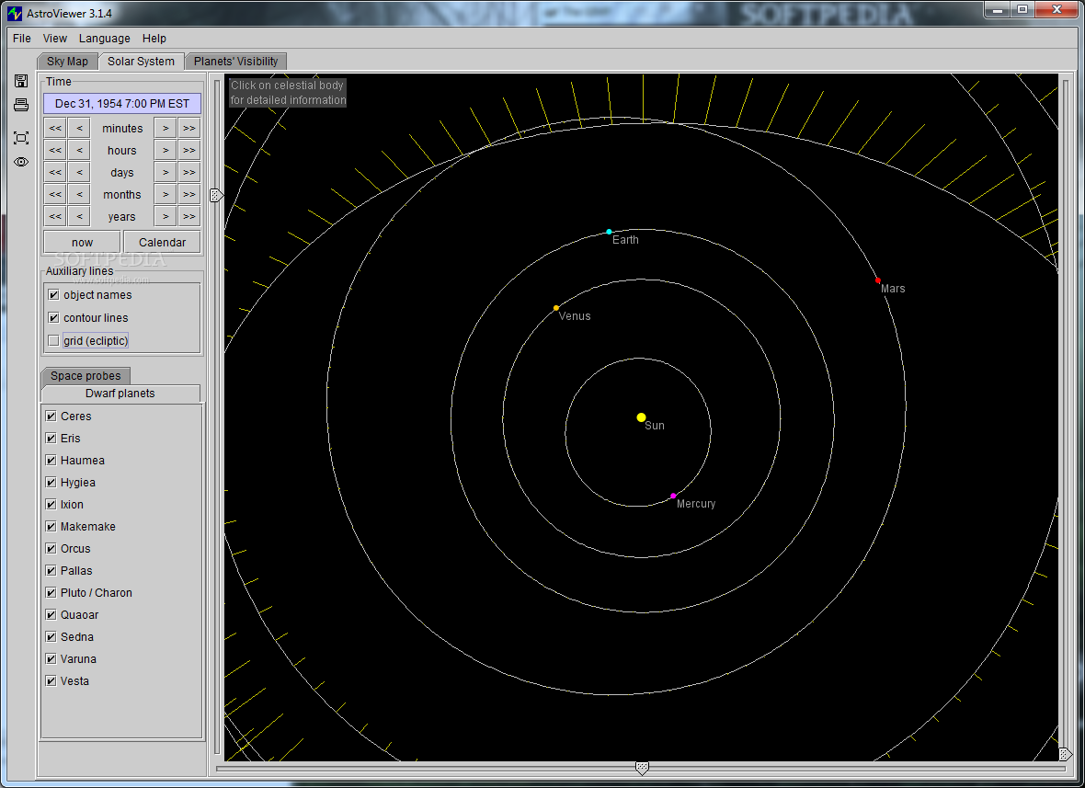Viewport: 1085px width, 788px height.
Task: Uncheck Ceres dwarf planet
Action: point(51,416)
